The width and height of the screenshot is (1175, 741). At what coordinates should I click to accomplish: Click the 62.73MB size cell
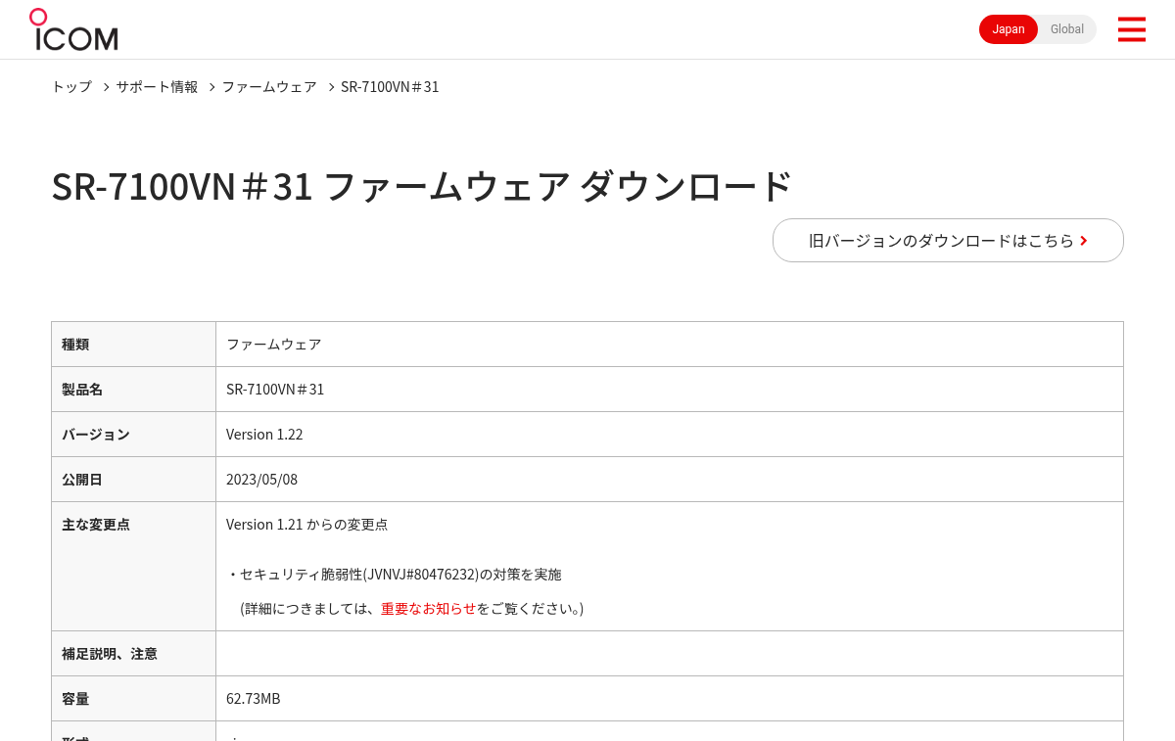pos(670,699)
